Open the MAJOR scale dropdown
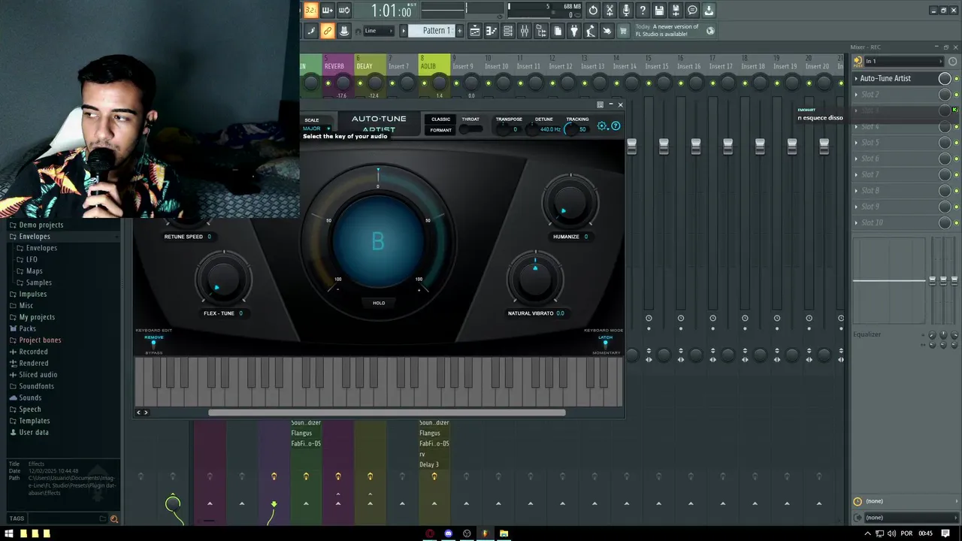The image size is (962, 541). click(x=316, y=128)
